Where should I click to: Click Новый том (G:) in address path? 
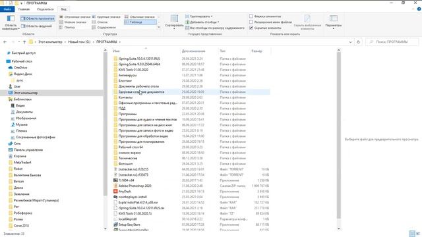(x=79, y=42)
